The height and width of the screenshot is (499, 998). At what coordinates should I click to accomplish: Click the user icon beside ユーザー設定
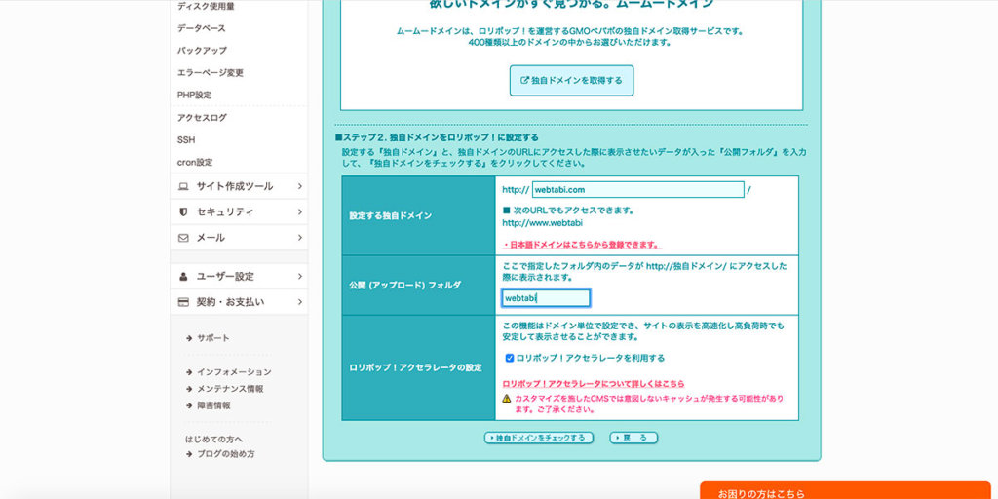click(183, 277)
